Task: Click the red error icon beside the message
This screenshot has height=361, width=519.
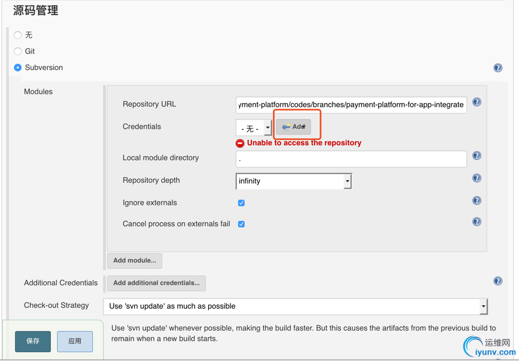Action: pos(240,143)
